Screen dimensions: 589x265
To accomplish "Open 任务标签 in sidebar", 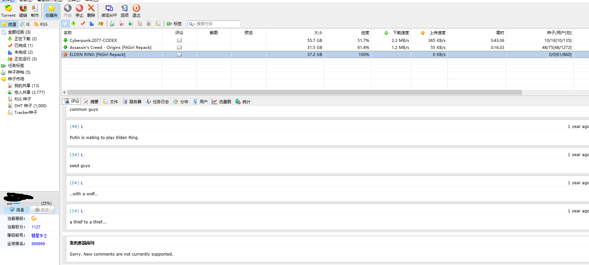I will pos(16,66).
